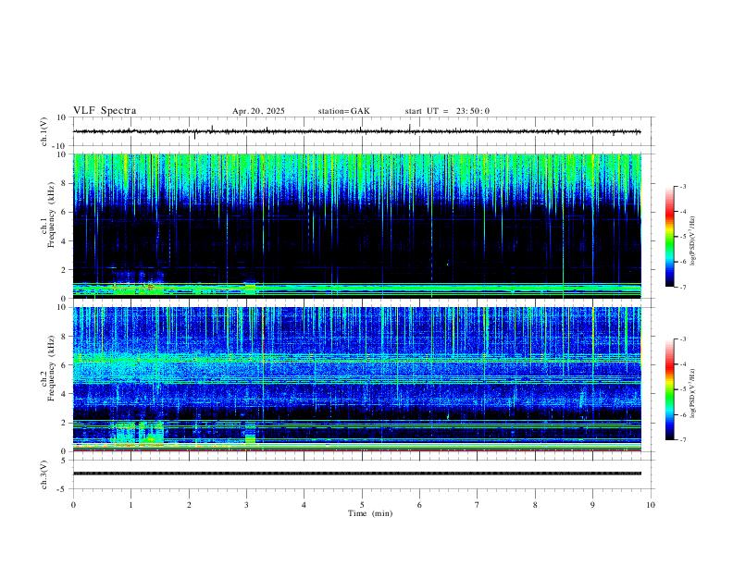Click the ch.1 colorbar "log(PSD)" label
The height and width of the screenshot is (566, 733).
pos(692,240)
